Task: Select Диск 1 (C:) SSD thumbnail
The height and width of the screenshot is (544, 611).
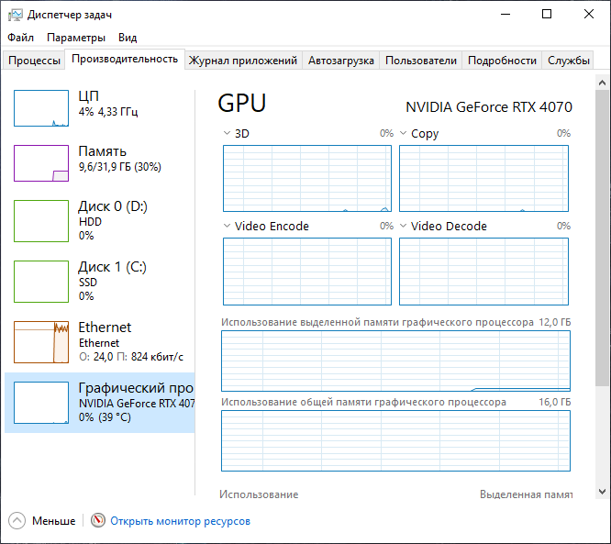Action: [x=41, y=282]
